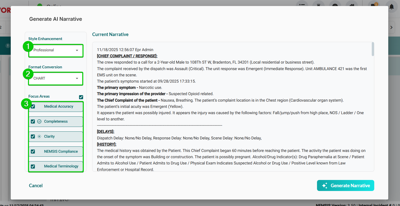
Task: Uncheck the Completeness focus area checkbox
Action: click(33, 121)
